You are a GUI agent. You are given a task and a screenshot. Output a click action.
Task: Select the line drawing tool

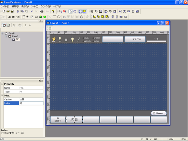pyautogui.click(x=50, y=17)
